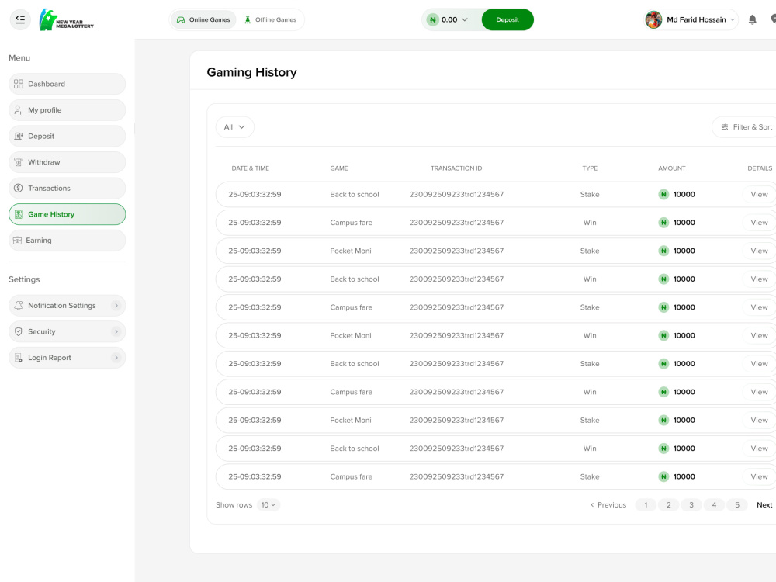Click the Withdraw sidebar icon
The height and width of the screenshot is (582, 776).
click(x=19, y=162)
